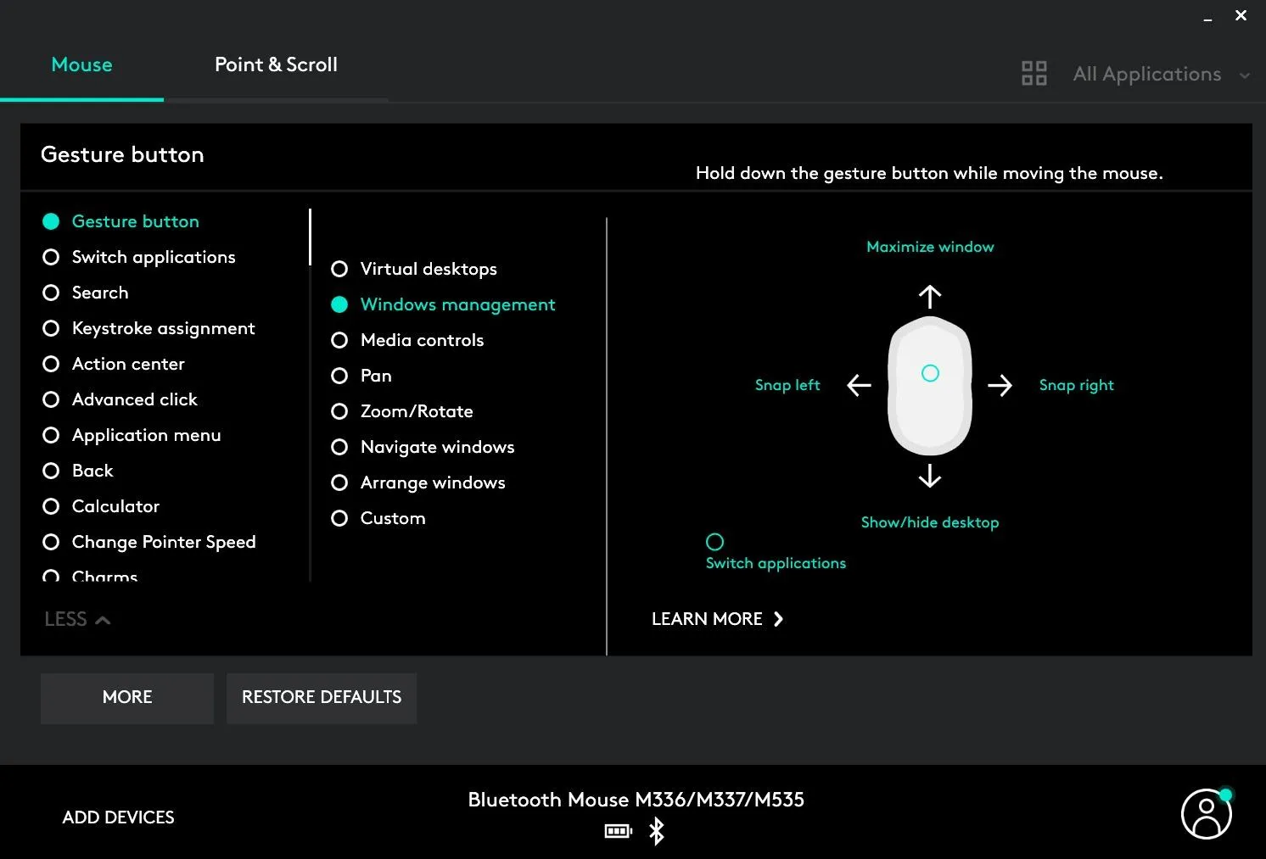Click the circle icon above Switch applications
Image resolution: width=1266 pixels, height=859 pixels.
tap(715, 542)
